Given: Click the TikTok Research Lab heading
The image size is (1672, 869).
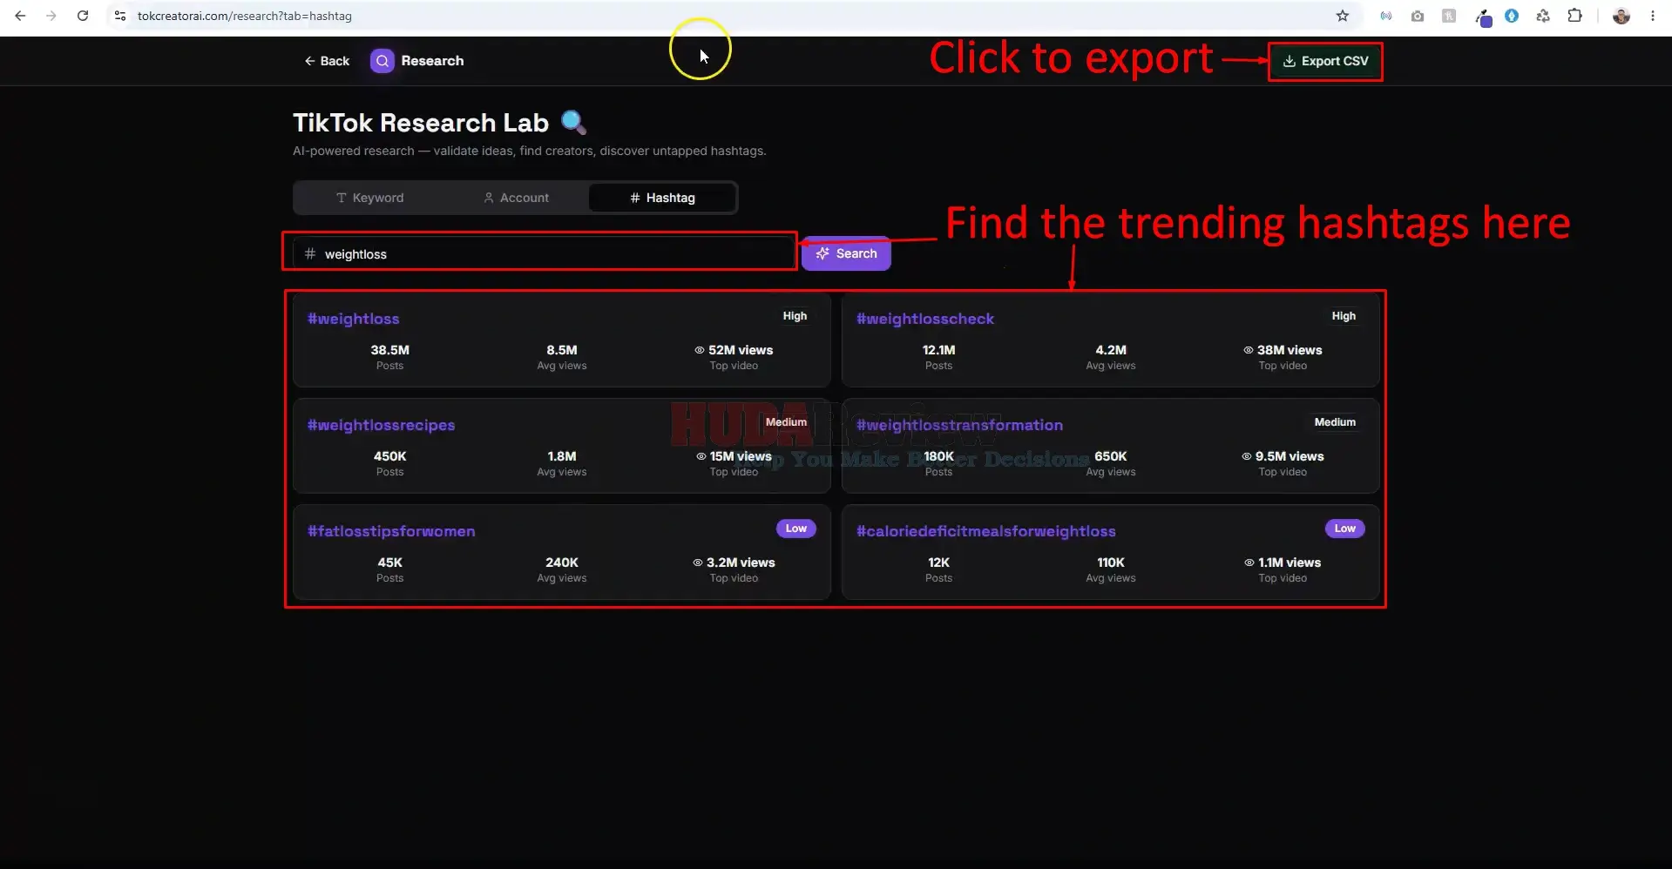Looking at the screenshot, I should pos(421,123).
